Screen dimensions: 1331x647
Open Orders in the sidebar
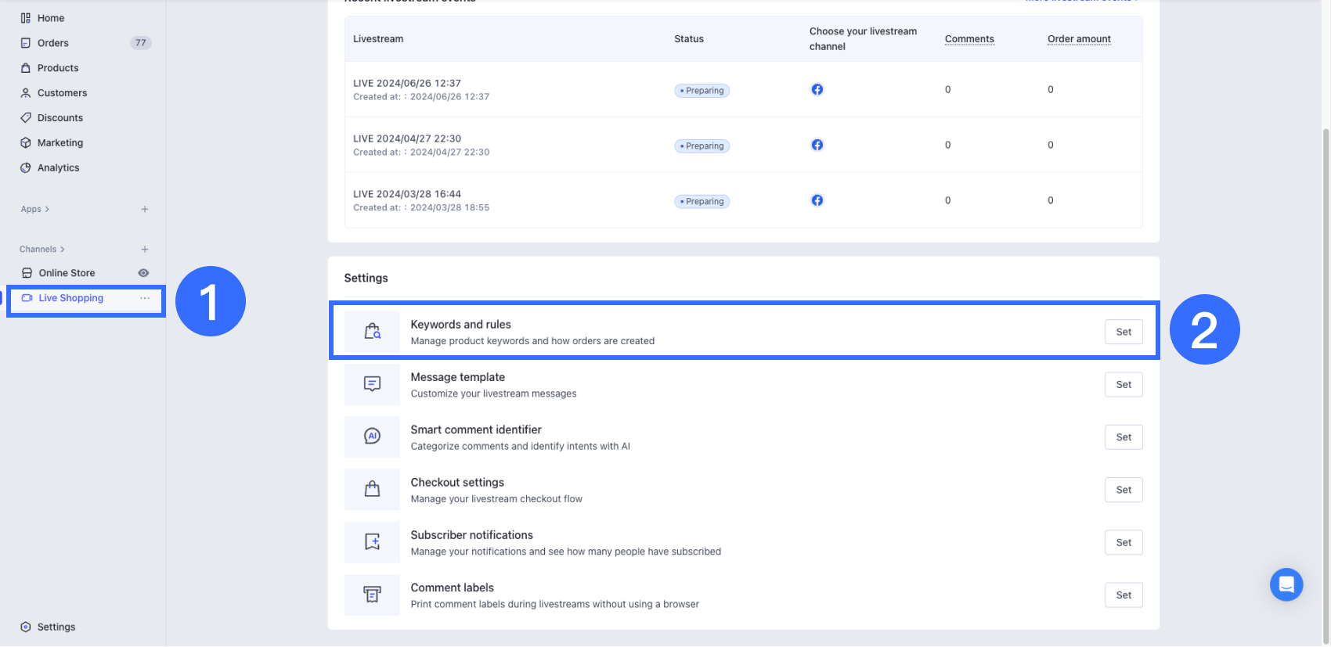pos(52,43)
